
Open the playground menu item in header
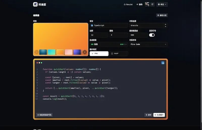(x=139, y=4)
